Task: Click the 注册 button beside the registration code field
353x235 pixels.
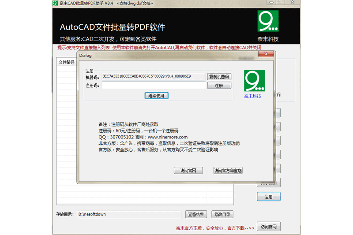Action: [219, 86]
